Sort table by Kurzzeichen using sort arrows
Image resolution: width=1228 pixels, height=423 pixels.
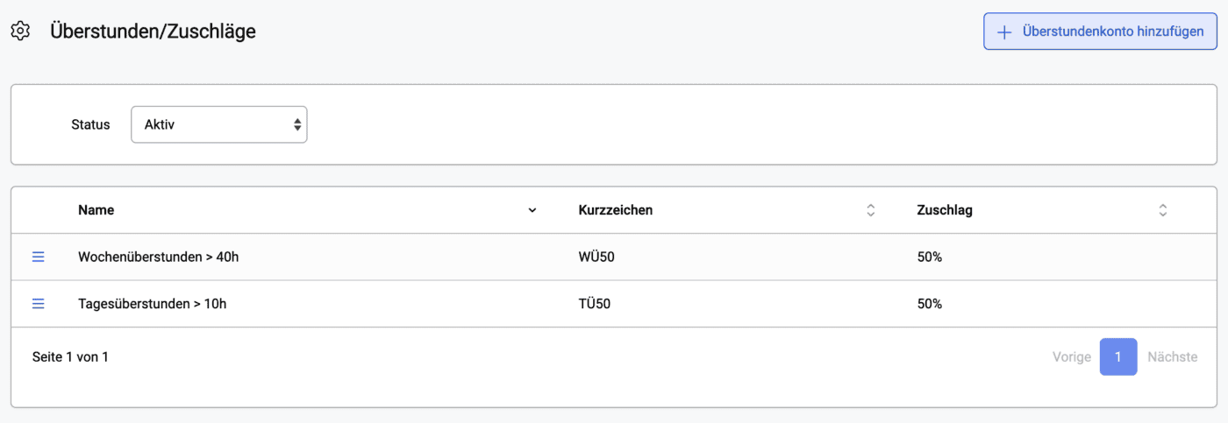(x=871, y=210)
